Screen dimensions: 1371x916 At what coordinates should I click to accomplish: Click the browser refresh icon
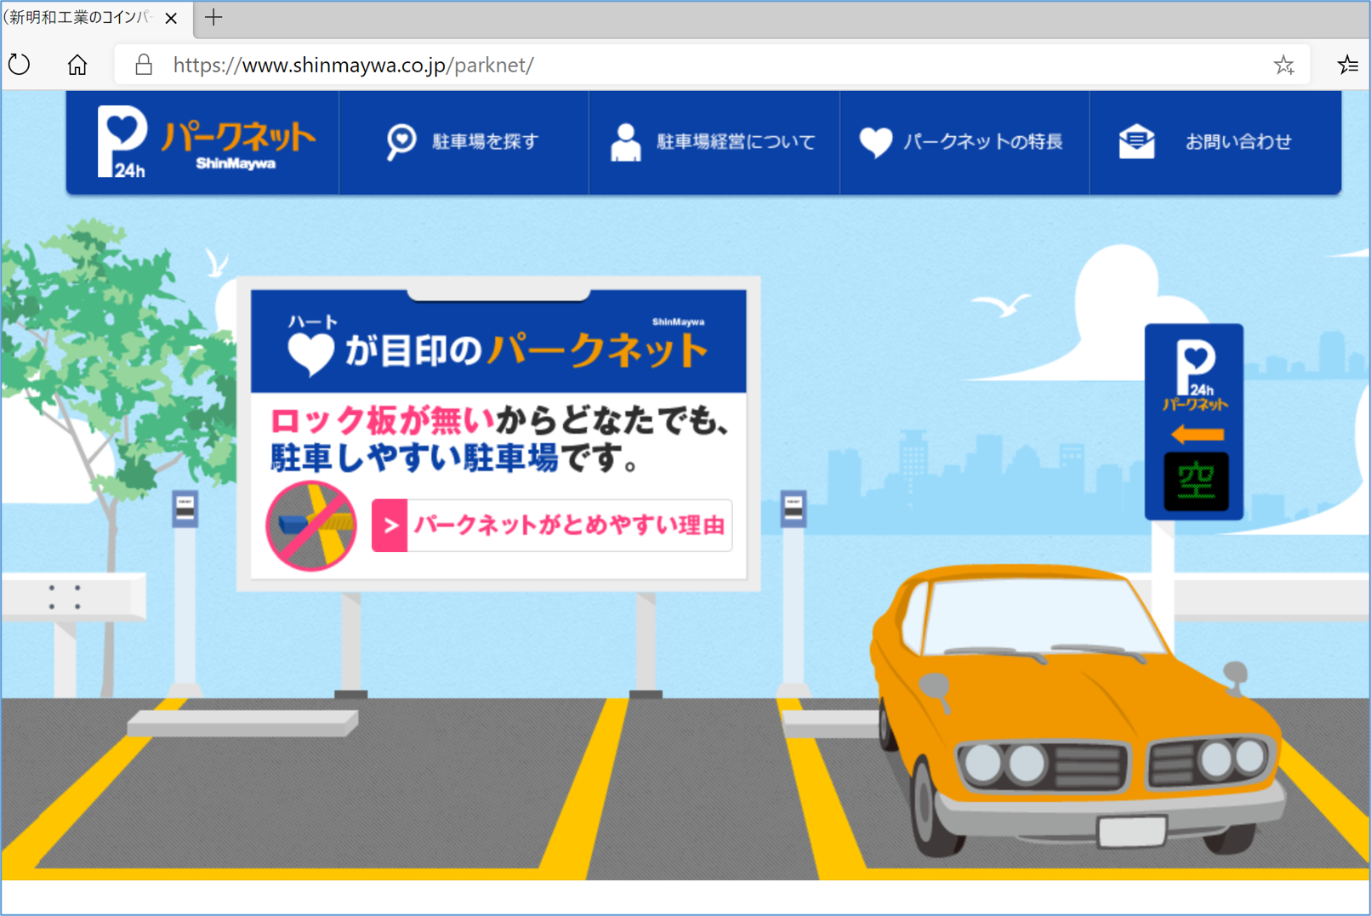click(20, 65)
